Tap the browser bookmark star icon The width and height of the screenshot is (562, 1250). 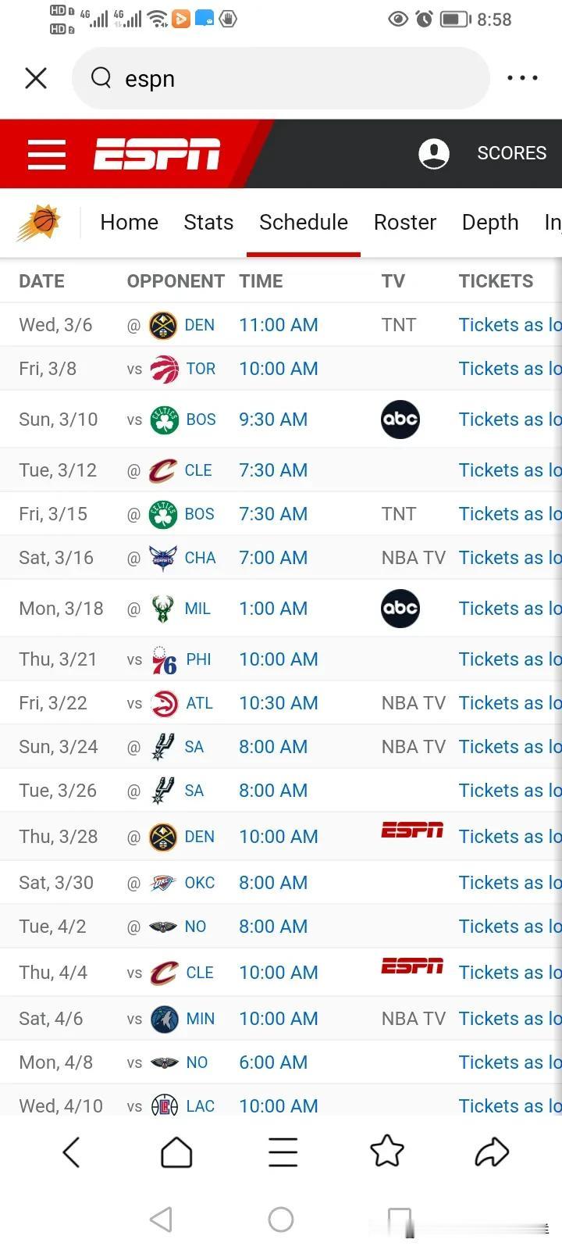386,1152
